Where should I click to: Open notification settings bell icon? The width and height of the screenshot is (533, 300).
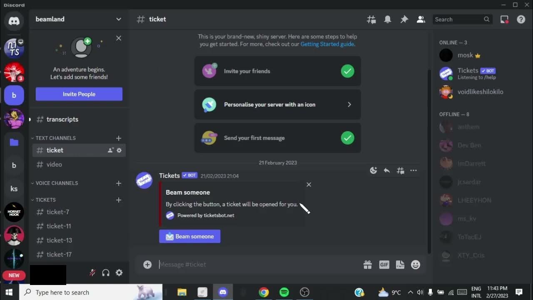(x=388, y=20)
